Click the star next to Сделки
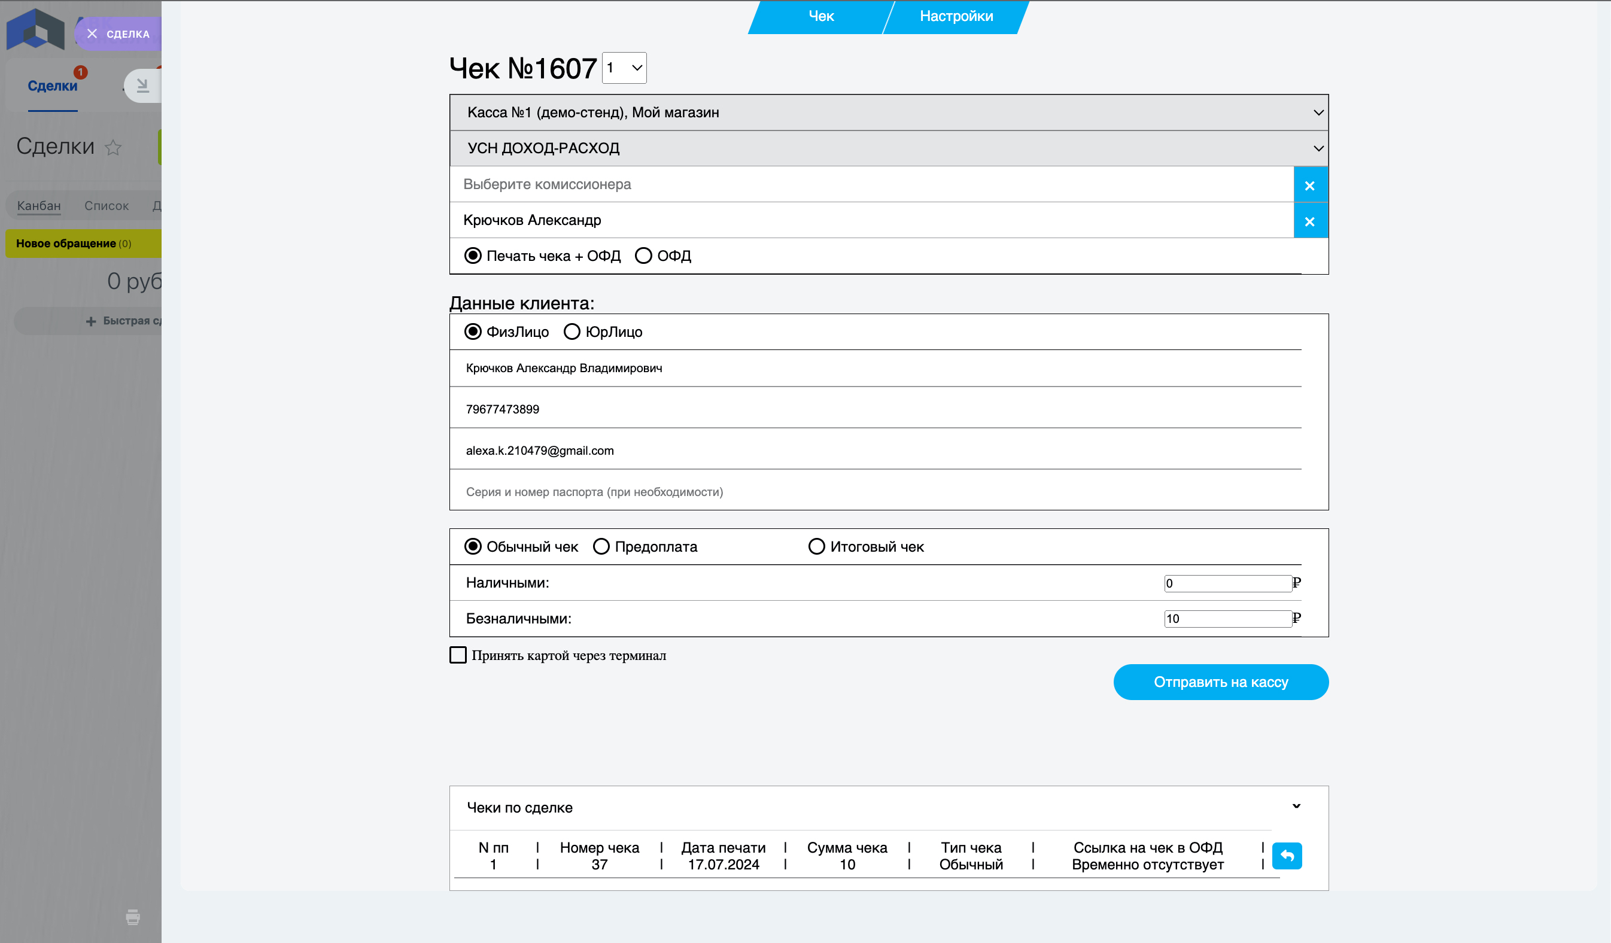Viewport: 1611px width, 943px height. (113, 148)
